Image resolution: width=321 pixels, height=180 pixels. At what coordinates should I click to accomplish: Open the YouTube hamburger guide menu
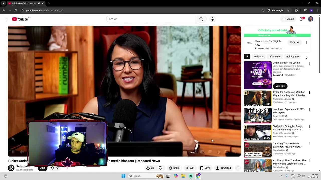coord(6,19)
